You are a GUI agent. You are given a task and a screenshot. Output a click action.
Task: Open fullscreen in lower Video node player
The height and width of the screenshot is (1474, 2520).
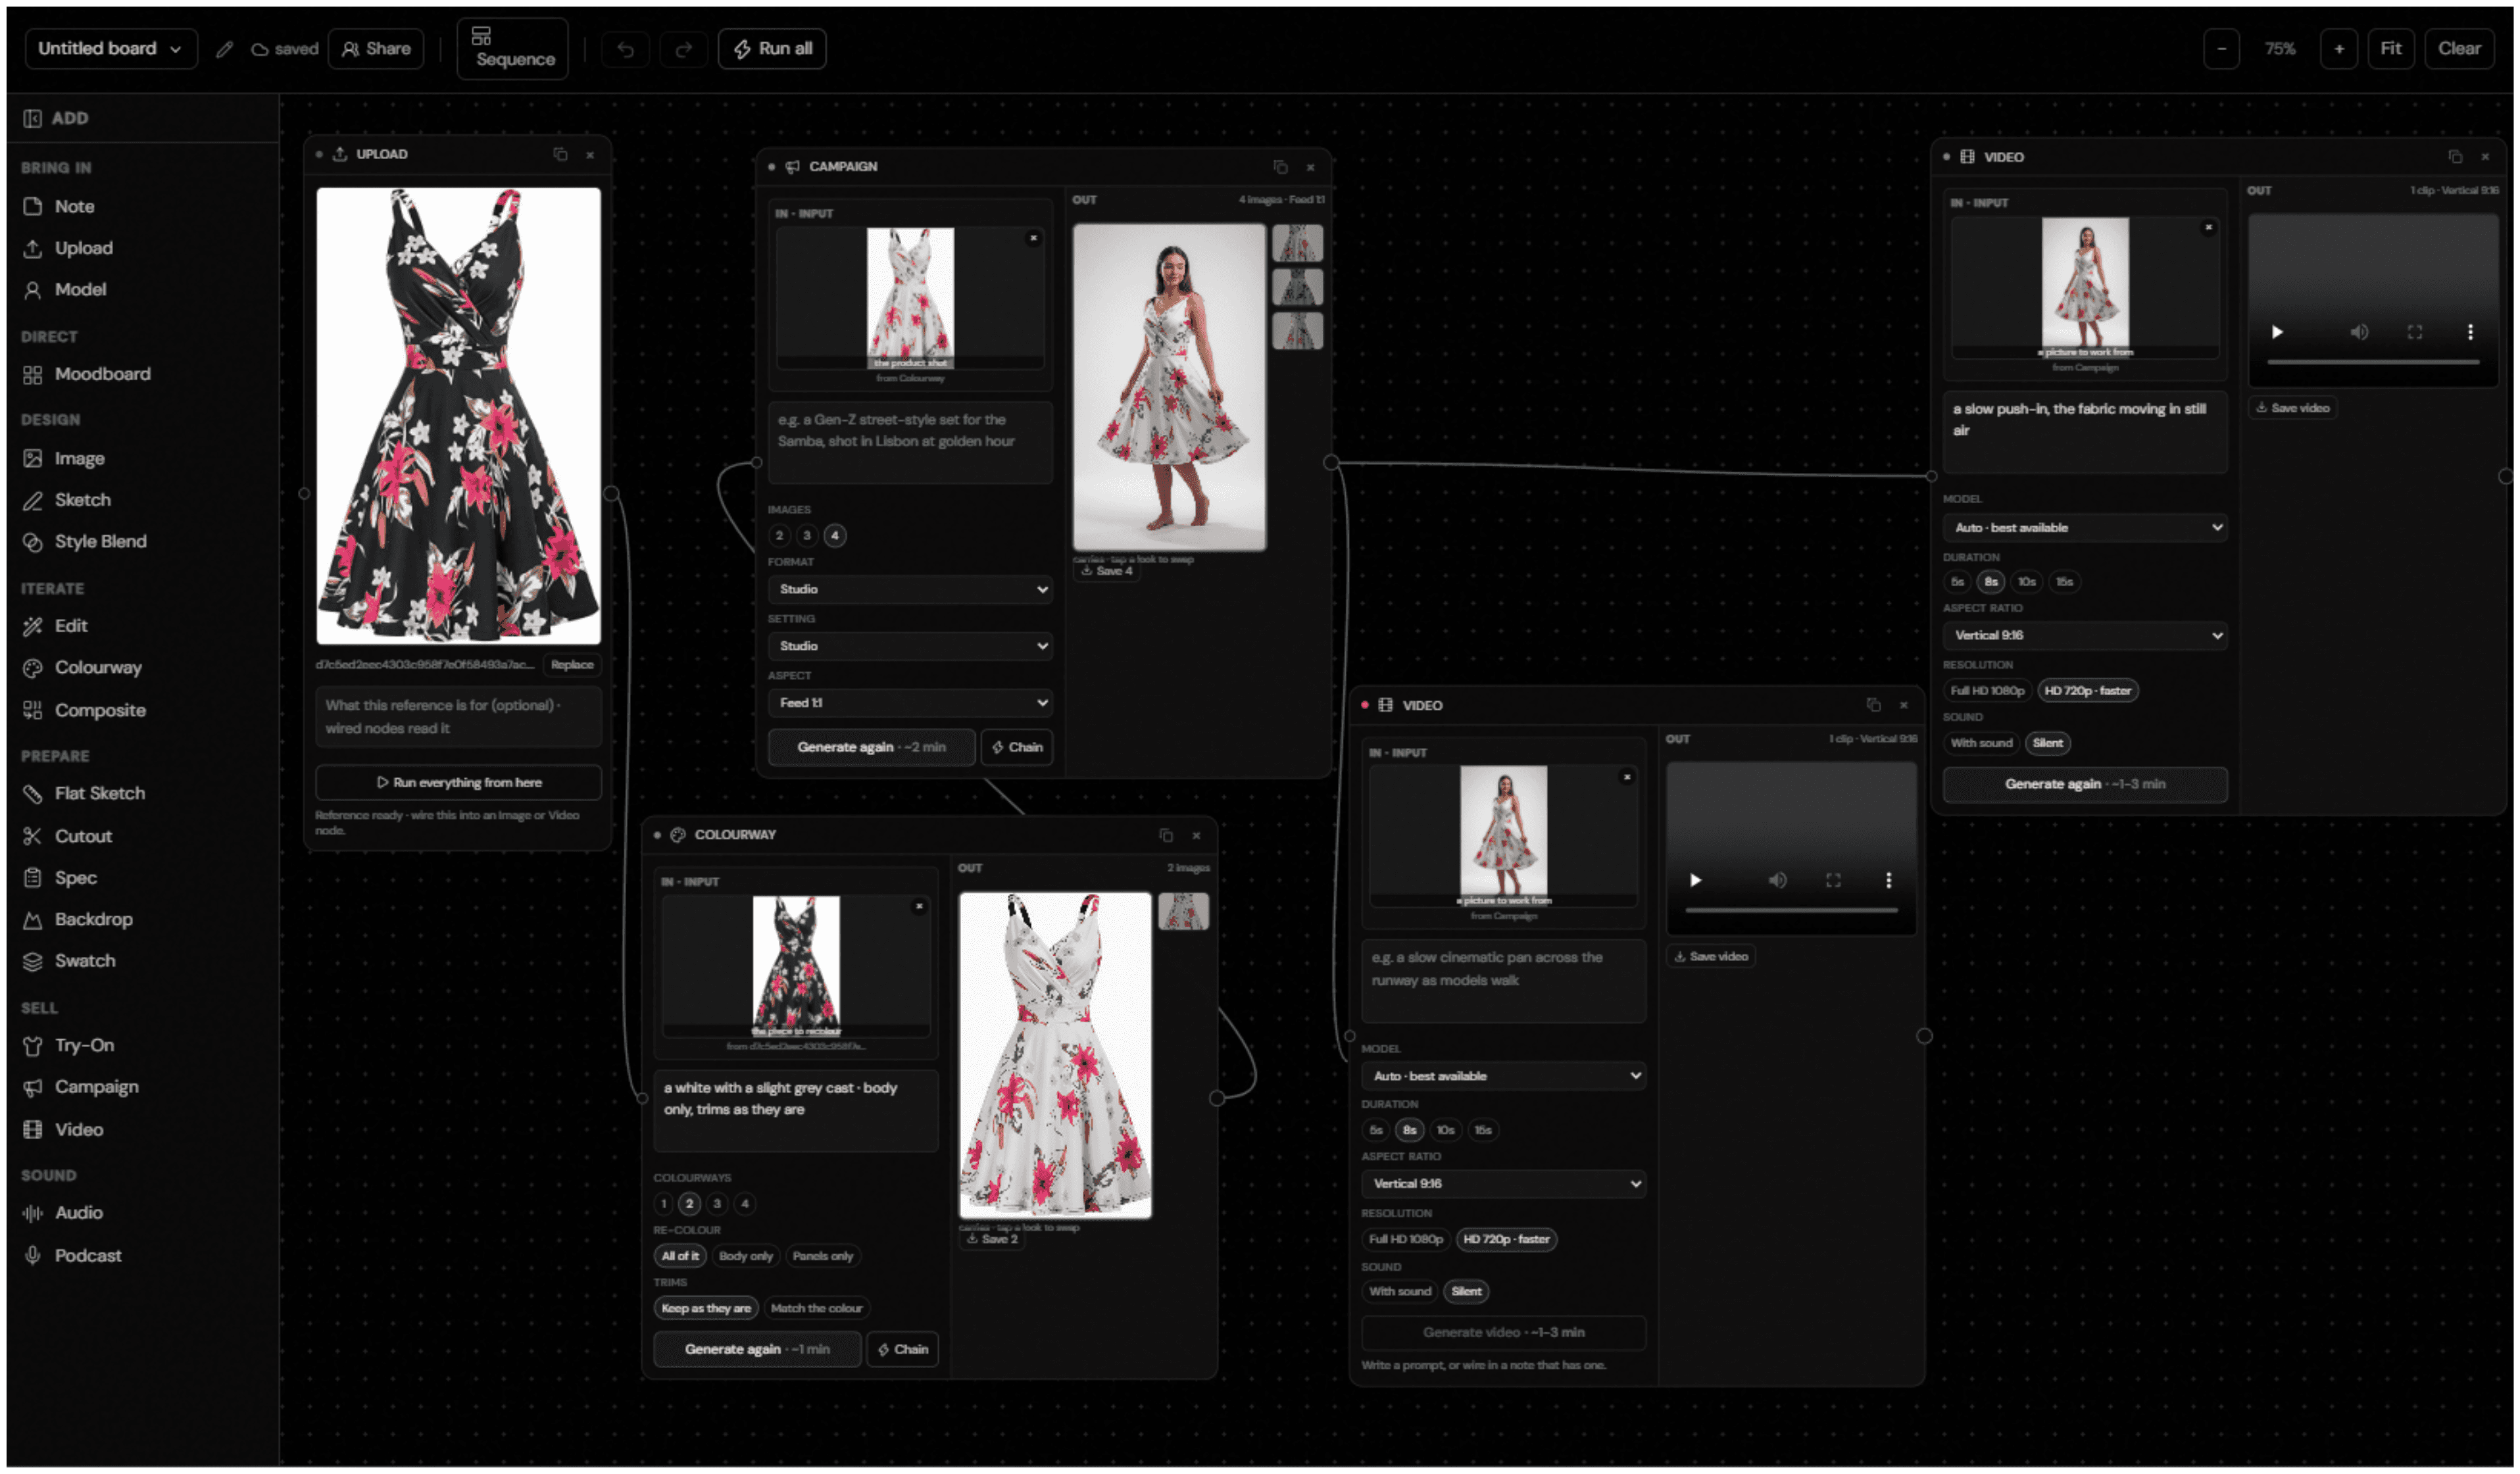[x=1833, y=880]
